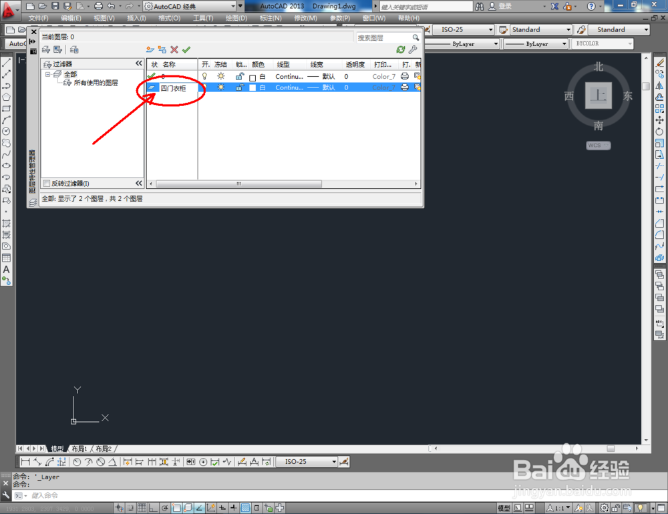This screenshot has height=514, width=668.
Task: Click Refresh icon in layer manager
Action: coord(400,50)
